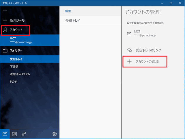Click the 設定を編集するアカウントを選びます text
Image resolution: width=185 pixels, height=139 pixels.
(145, 23)
